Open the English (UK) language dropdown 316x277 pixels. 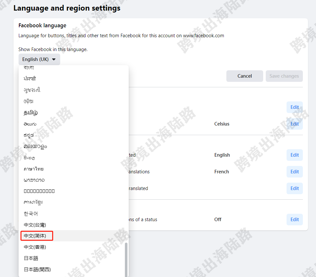click(x=39, y=59)
